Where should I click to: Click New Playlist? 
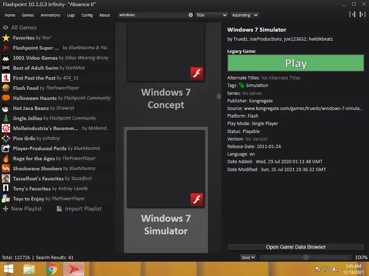click(22, 209)
